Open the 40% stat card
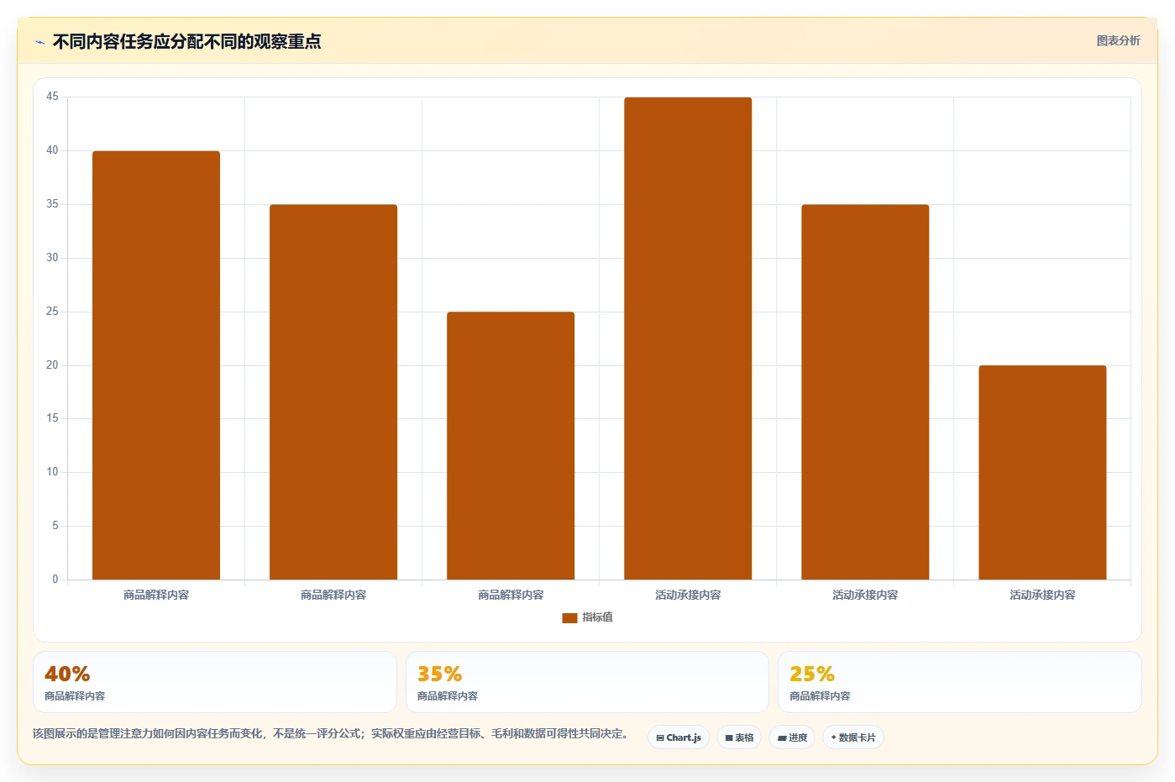 [215, 682]
